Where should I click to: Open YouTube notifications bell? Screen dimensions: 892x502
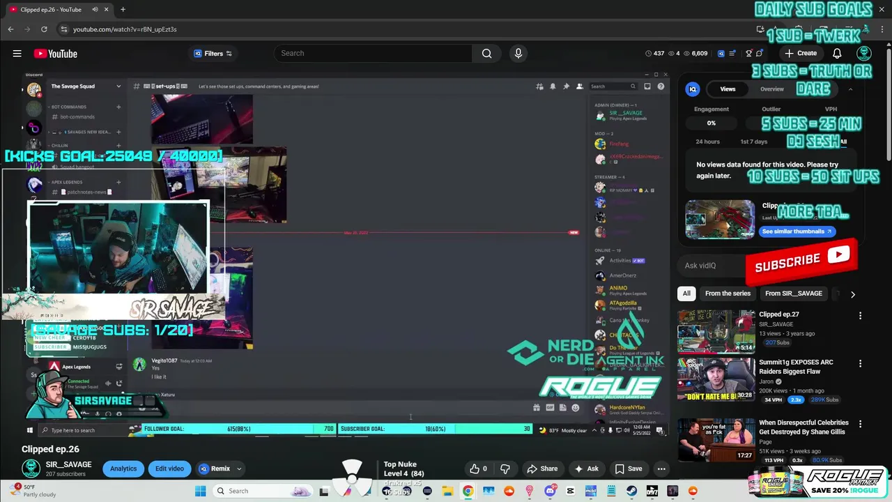coord(837,53)
